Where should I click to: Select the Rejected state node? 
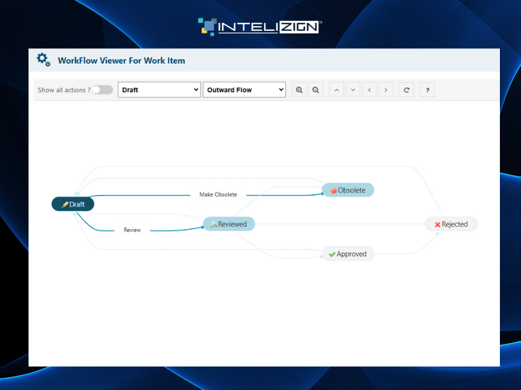pyautogui.click(x=451, y=224)
